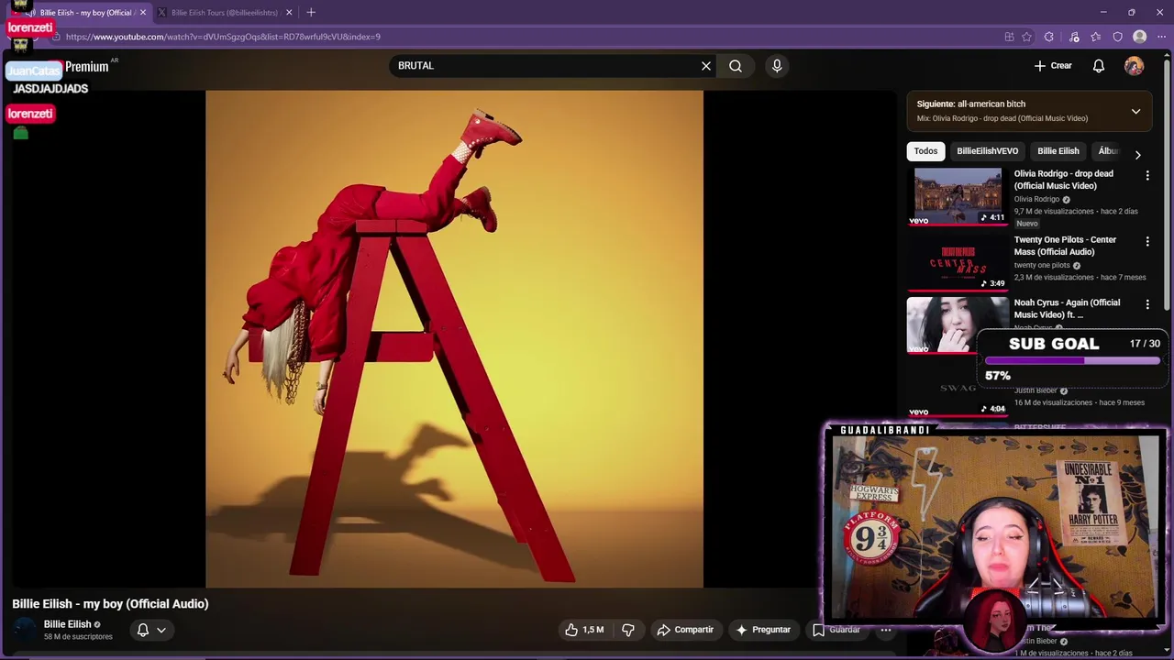Toggle channel notification bell for Billie Eilish
1174x660 pixels.
click(143, 630)
